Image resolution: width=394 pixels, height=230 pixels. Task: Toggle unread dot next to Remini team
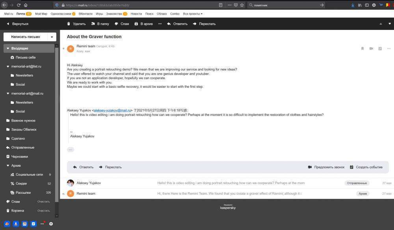[63, 49]
